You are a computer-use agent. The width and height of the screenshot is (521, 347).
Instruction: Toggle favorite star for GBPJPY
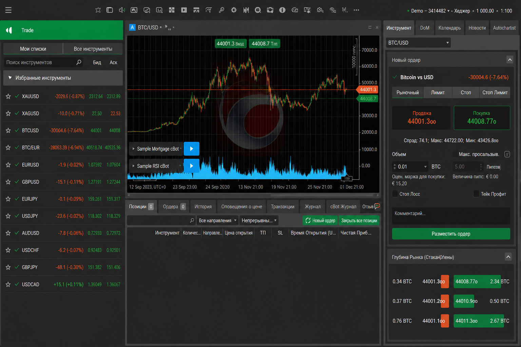[8, 267]
